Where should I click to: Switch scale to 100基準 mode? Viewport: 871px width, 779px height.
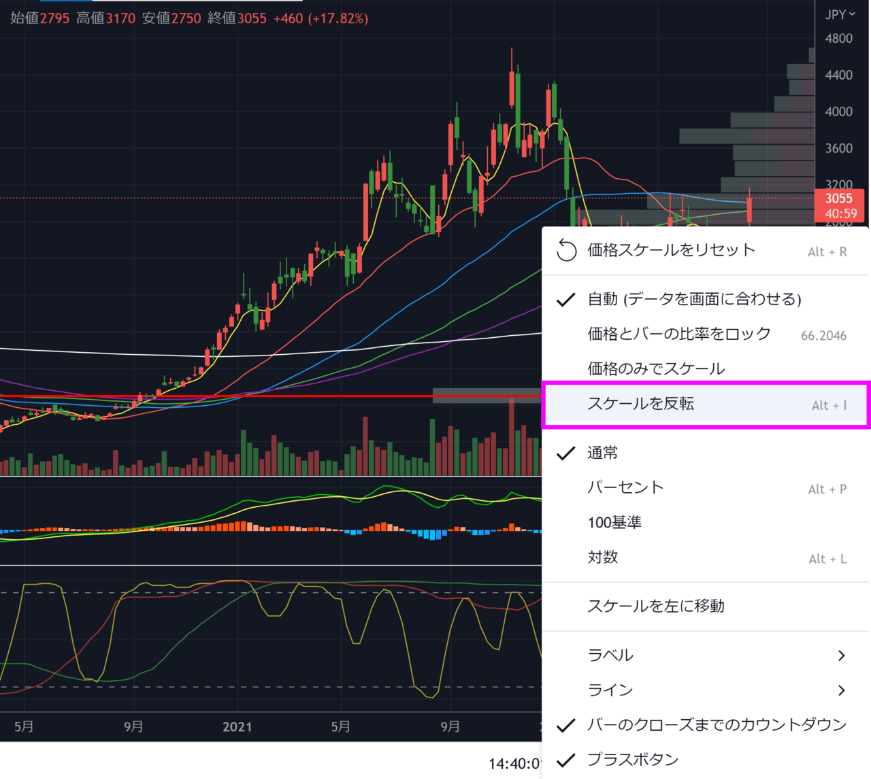coord(705,523)
